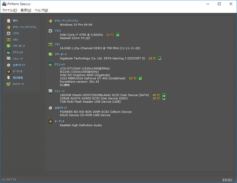The width and height of the screenshot is (237, 183).
Task: Click 'ForceWare version: 361.43' line
Action: pyautogui.click(x=79, y=81)
